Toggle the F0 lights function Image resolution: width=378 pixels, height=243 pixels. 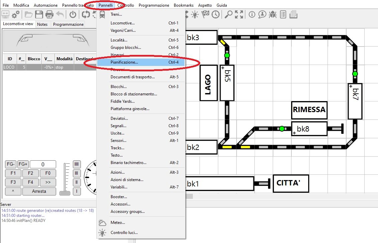[48, 173]
